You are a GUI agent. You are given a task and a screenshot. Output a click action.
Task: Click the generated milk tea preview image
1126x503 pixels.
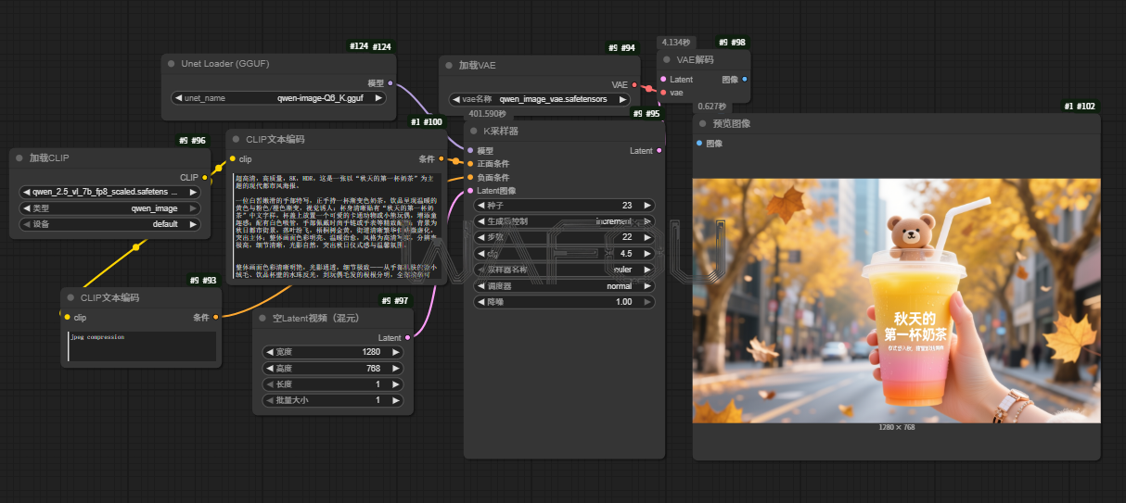[x=897, y=301]
